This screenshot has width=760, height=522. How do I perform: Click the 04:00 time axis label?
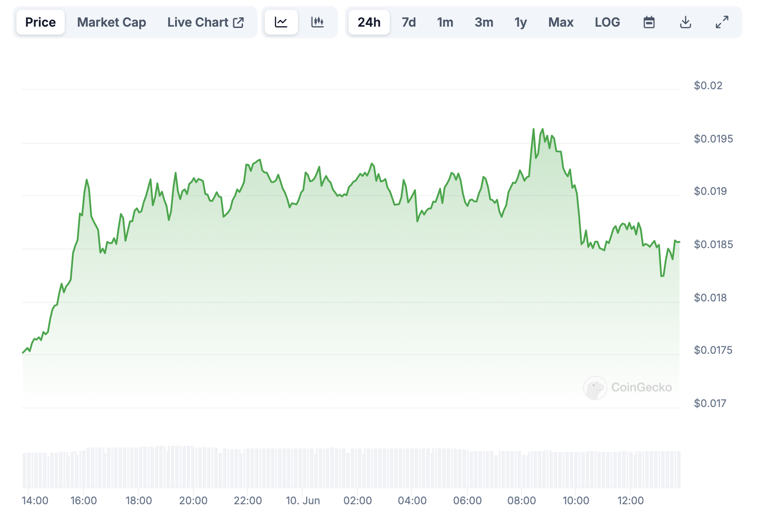pyautogui.click(x=412, y=501)
